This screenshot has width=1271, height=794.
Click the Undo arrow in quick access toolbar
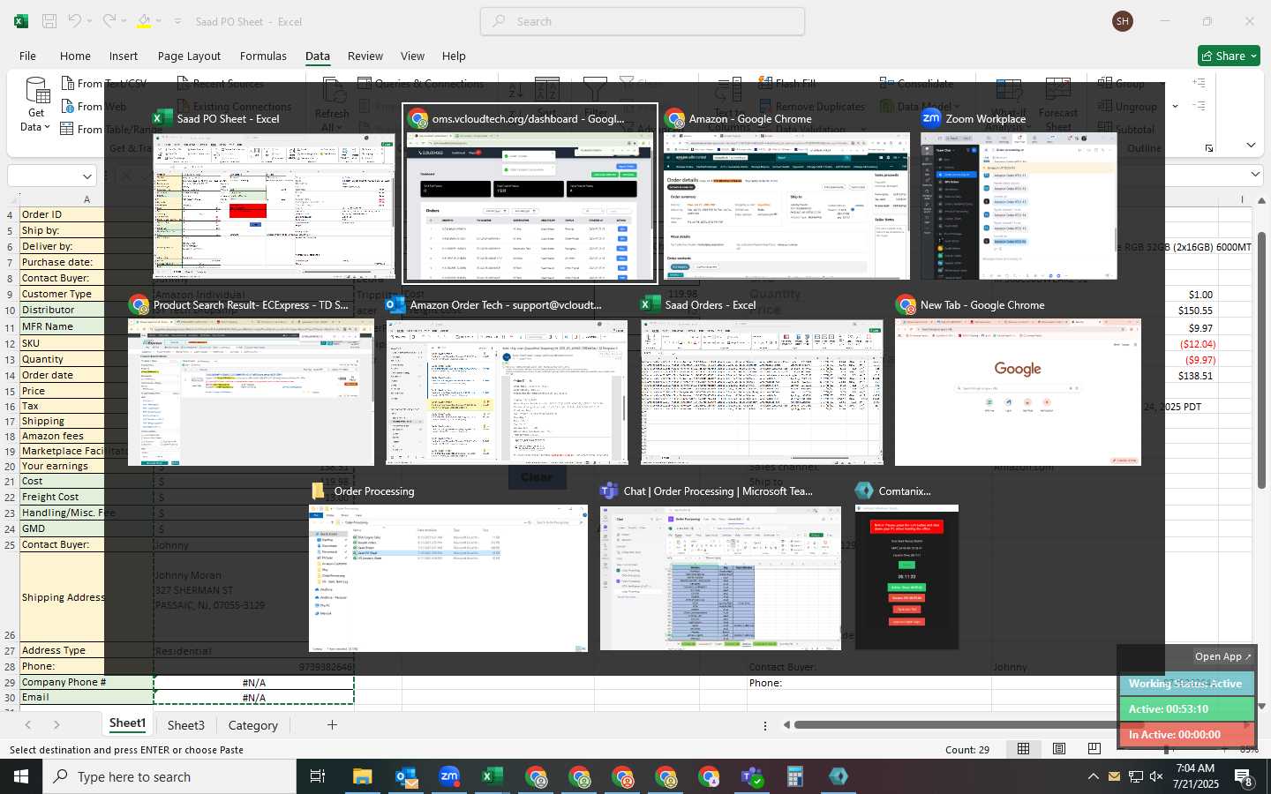(x=75, y=21)
